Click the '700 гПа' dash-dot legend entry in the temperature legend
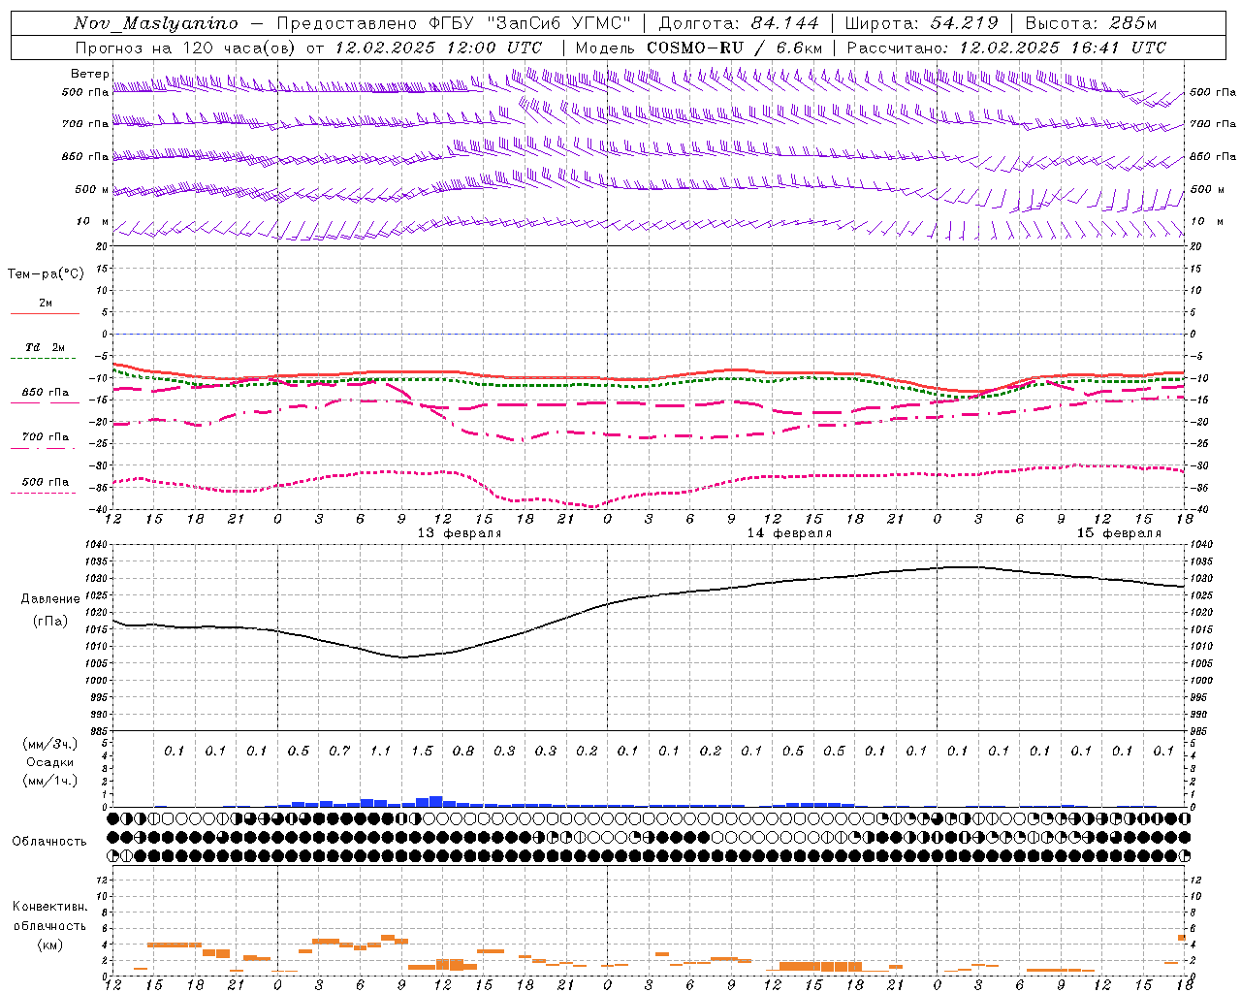 pyautogui.click(x=45, y=437)
